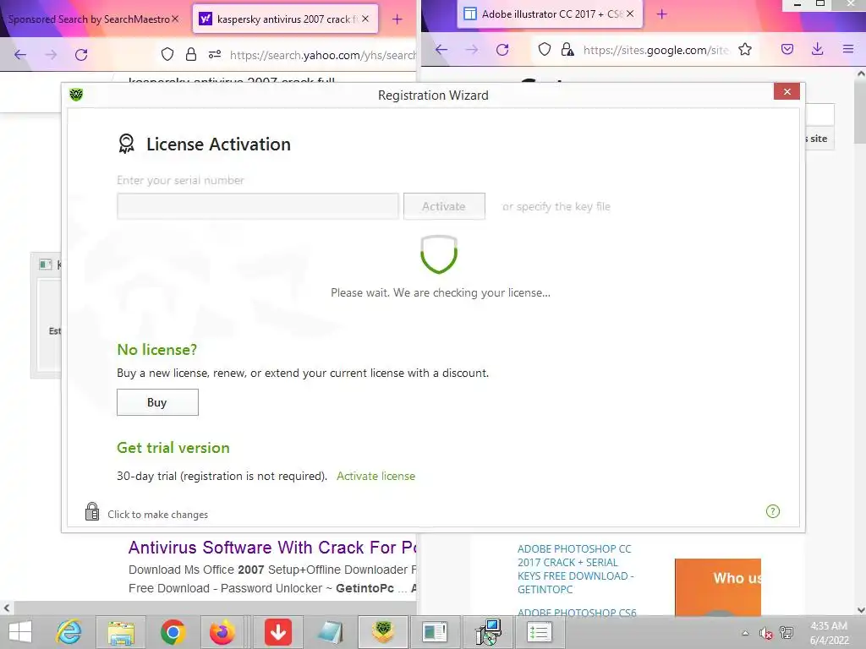Open the notepad-like taskbar icon
The image size is (866, 649).
tap(330, 632)
